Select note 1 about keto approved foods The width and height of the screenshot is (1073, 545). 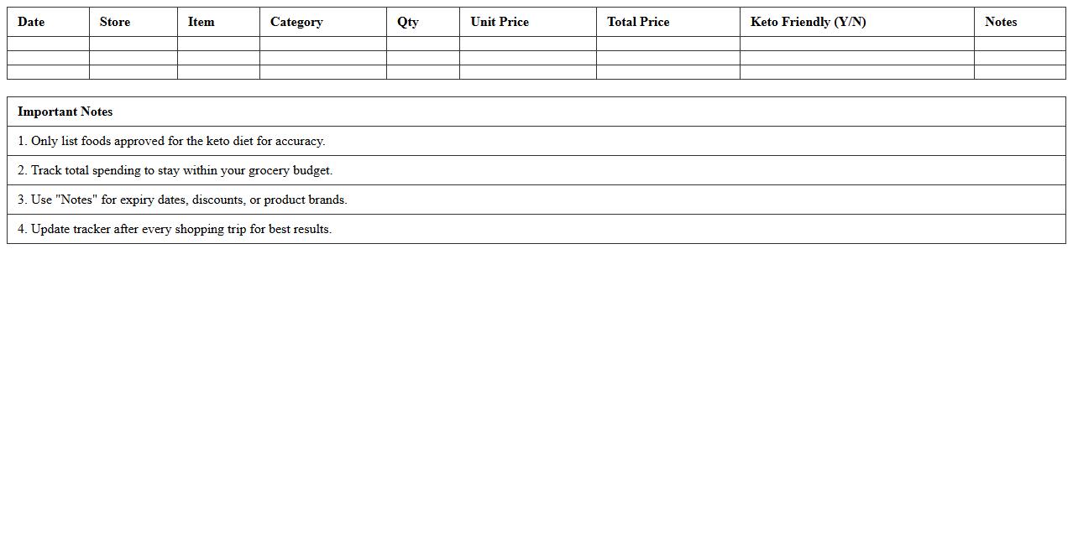[171, 141]
